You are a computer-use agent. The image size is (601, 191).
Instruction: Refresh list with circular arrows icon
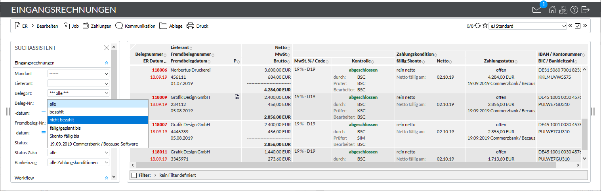[477, 26]
